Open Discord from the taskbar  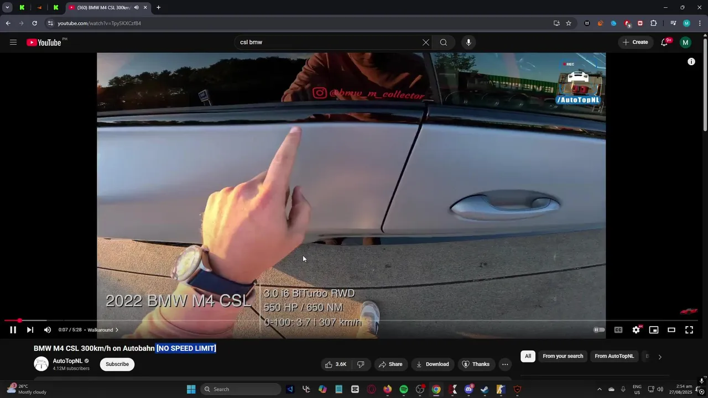click(469, 389)
